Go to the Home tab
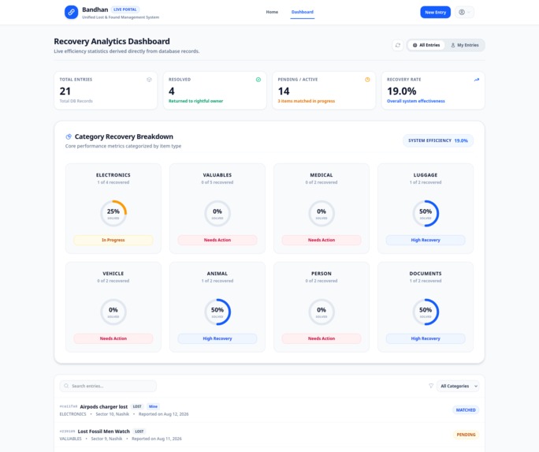This screenshot has width=539, height=452. (x=272, y=12)
